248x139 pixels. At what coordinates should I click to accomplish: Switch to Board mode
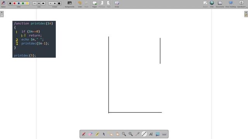[205, 4]
